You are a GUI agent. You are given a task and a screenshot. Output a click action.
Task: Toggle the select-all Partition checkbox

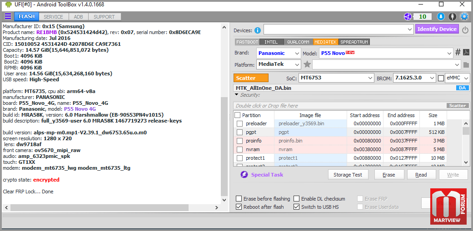pos(238,115)
